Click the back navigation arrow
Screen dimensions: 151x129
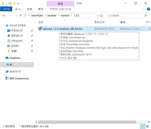pos(4,16)
